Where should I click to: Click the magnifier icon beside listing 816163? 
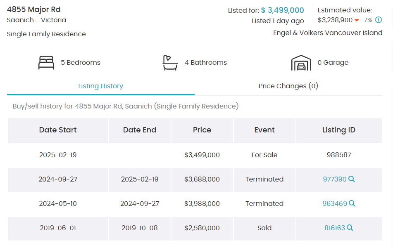pos(350,228)
